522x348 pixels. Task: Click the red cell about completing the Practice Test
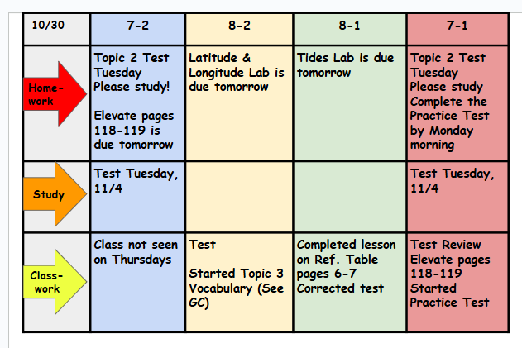click(x=457, y=102)
